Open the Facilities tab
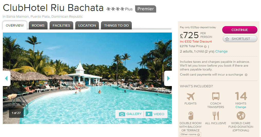The height and width of the screenshot is (137, 261). point(61,25)
